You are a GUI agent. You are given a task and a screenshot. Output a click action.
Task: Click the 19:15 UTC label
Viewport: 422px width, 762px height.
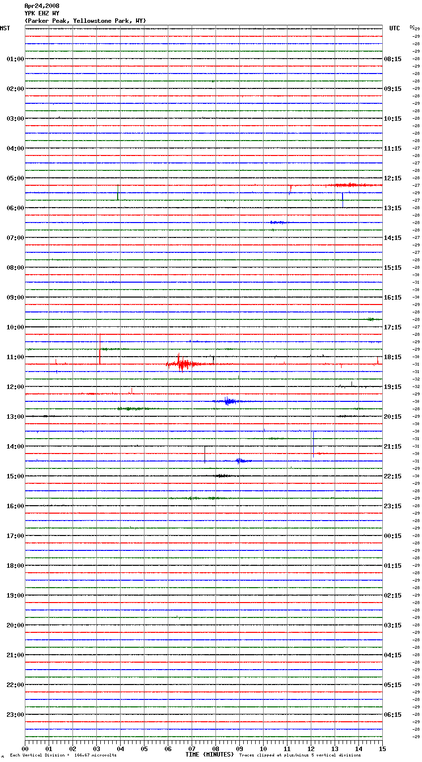393,387
